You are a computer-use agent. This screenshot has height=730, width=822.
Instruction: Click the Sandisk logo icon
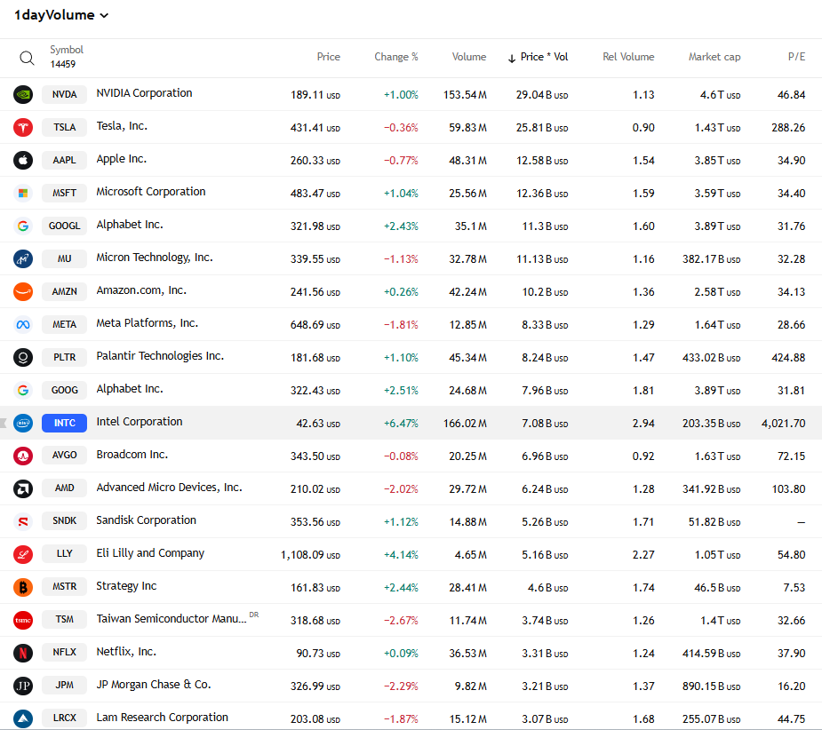(x=23, y=521)
